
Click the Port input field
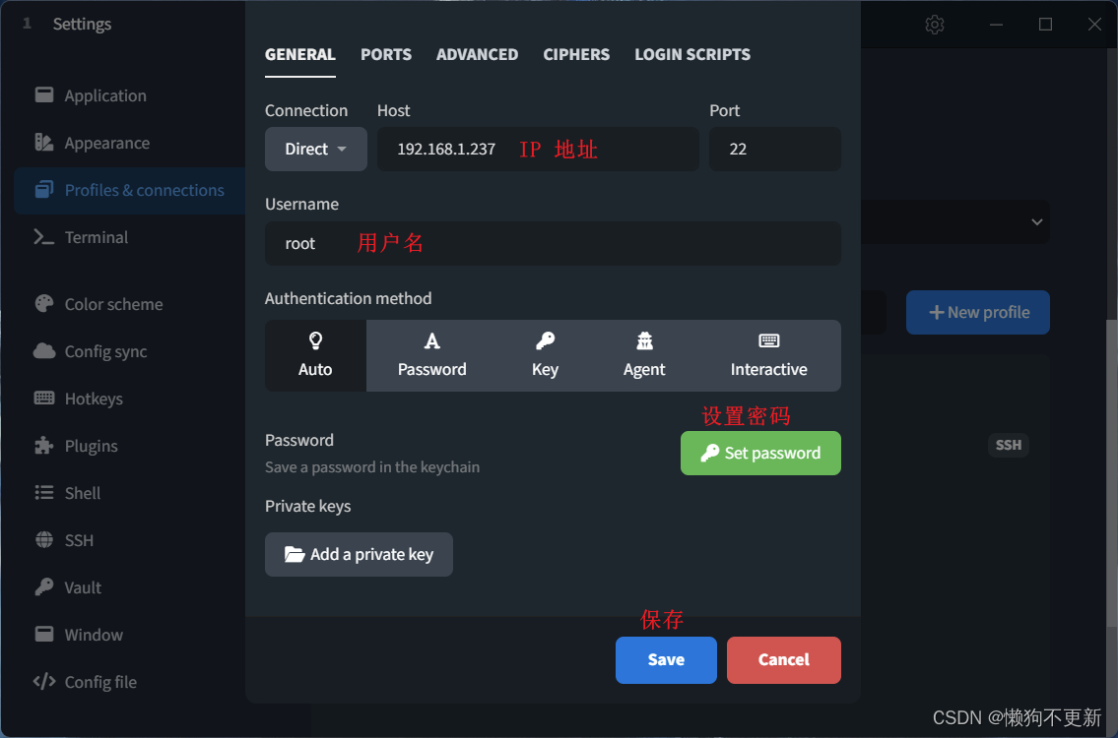point(775,149)
